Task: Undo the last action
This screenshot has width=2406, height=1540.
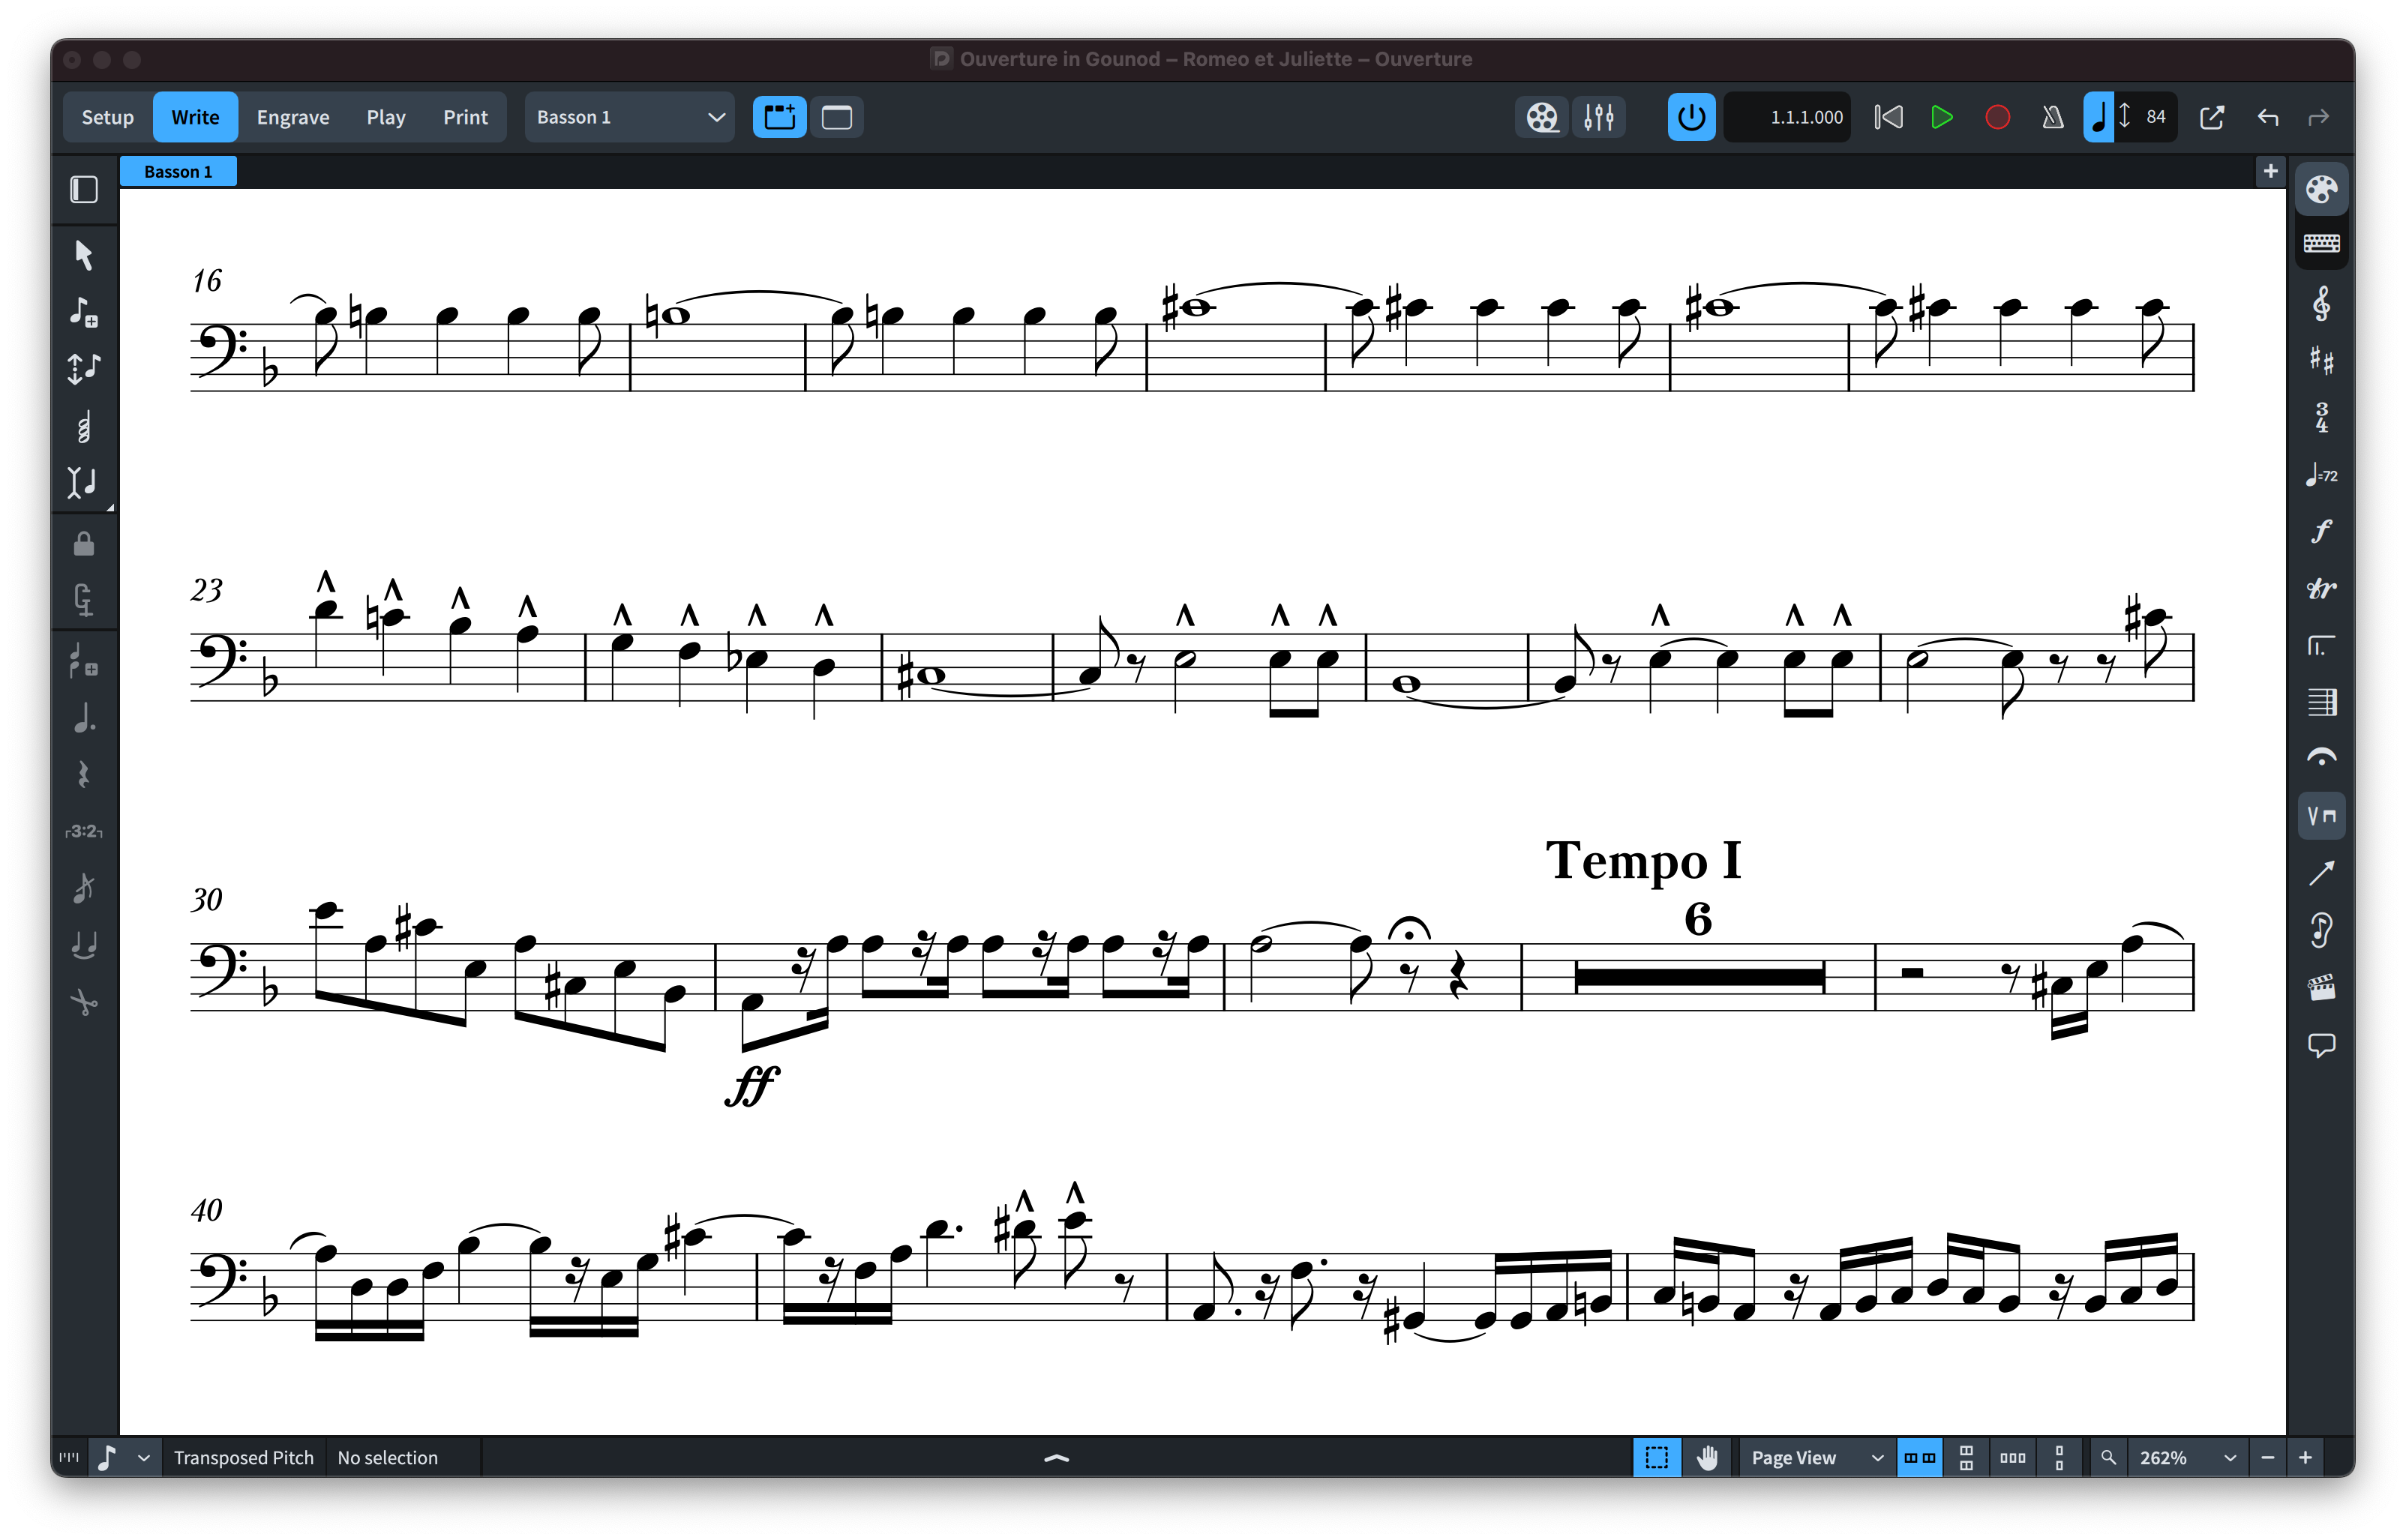Action: (2267, 117)
